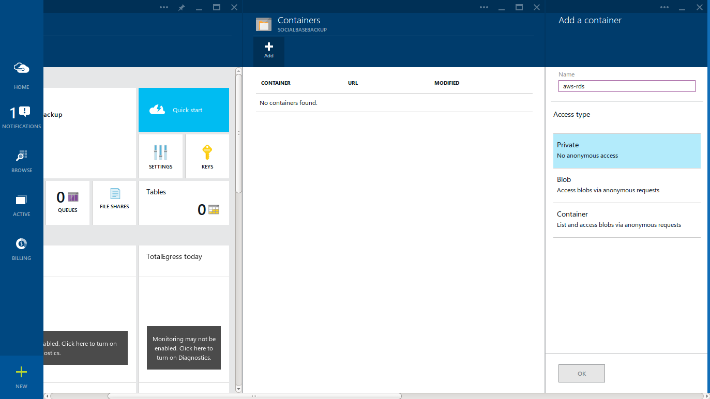Click the SOCIALBASEBACKUP subtitle
The height and width of the screenshot is (399, 710).
pyautogui.click(x=302, y=30)
